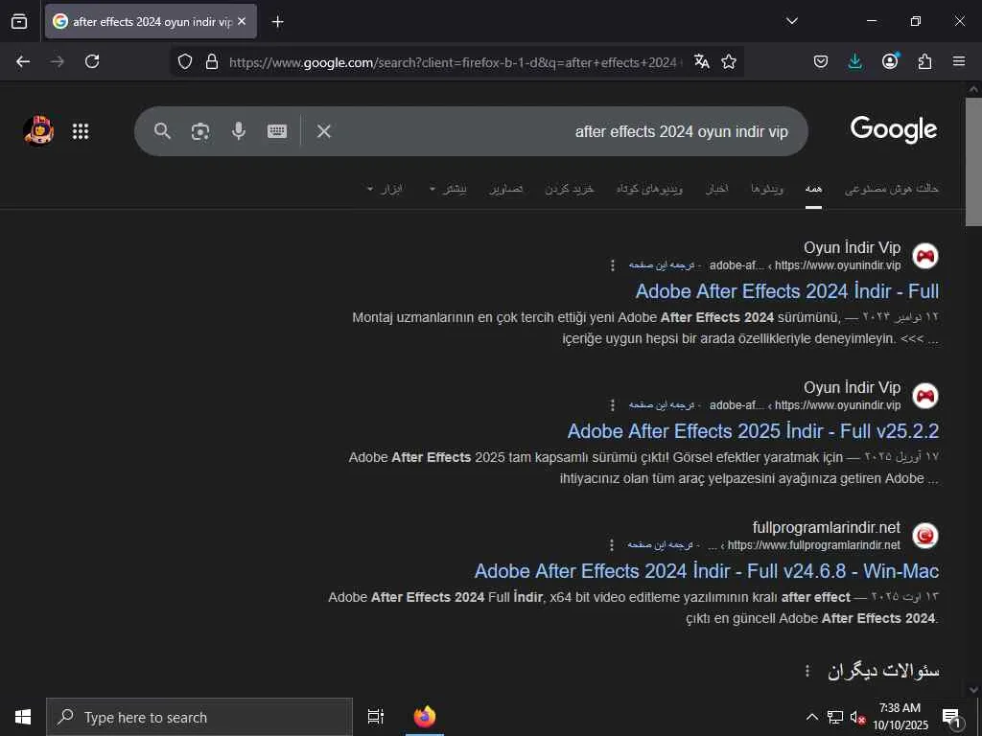
Task: Click fullprogramlarindir.net site favicon
Action: (925, 535)
